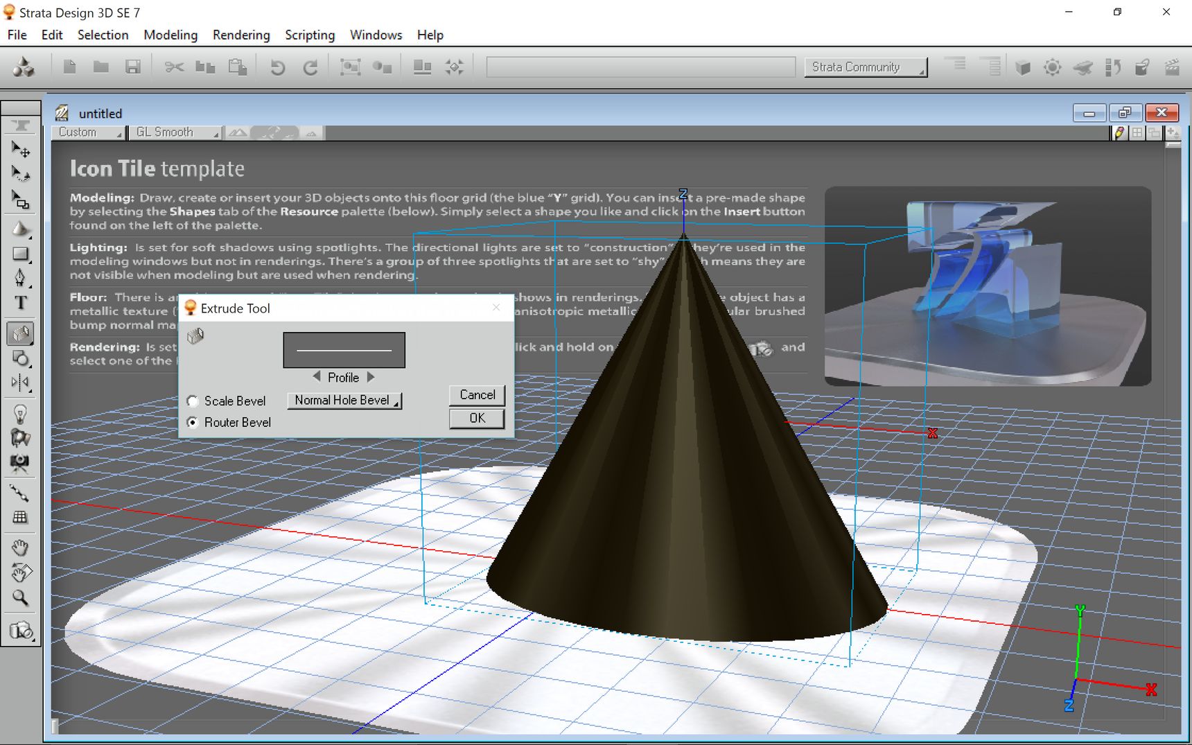1192x745 pixels.
Task: Open the Strata Community dropdown
Action: [866, 67]
